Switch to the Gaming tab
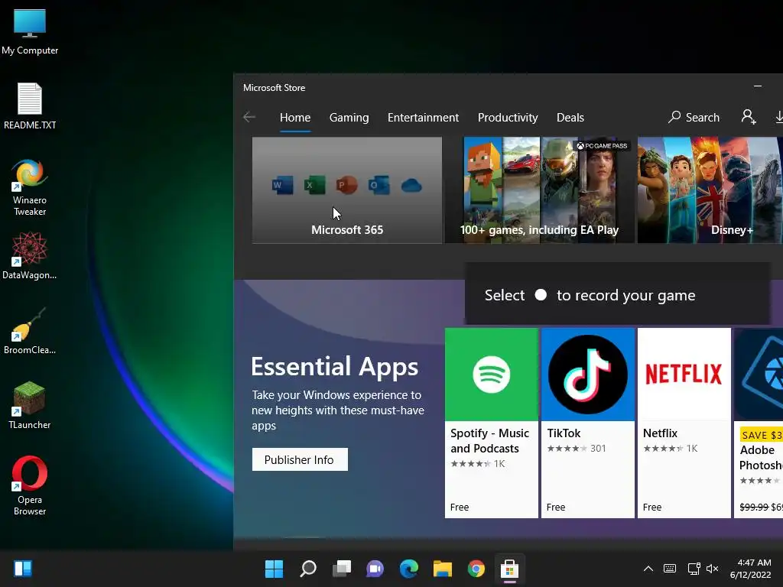Viewport: 783px width, 587px height. (x=349, y=118)
